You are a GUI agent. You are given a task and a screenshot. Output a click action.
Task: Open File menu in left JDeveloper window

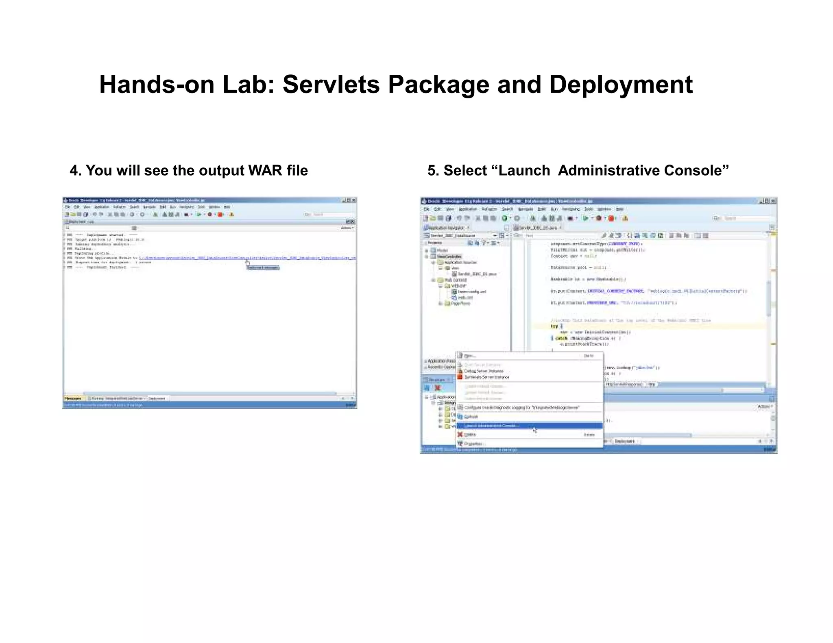click(68, 207)
